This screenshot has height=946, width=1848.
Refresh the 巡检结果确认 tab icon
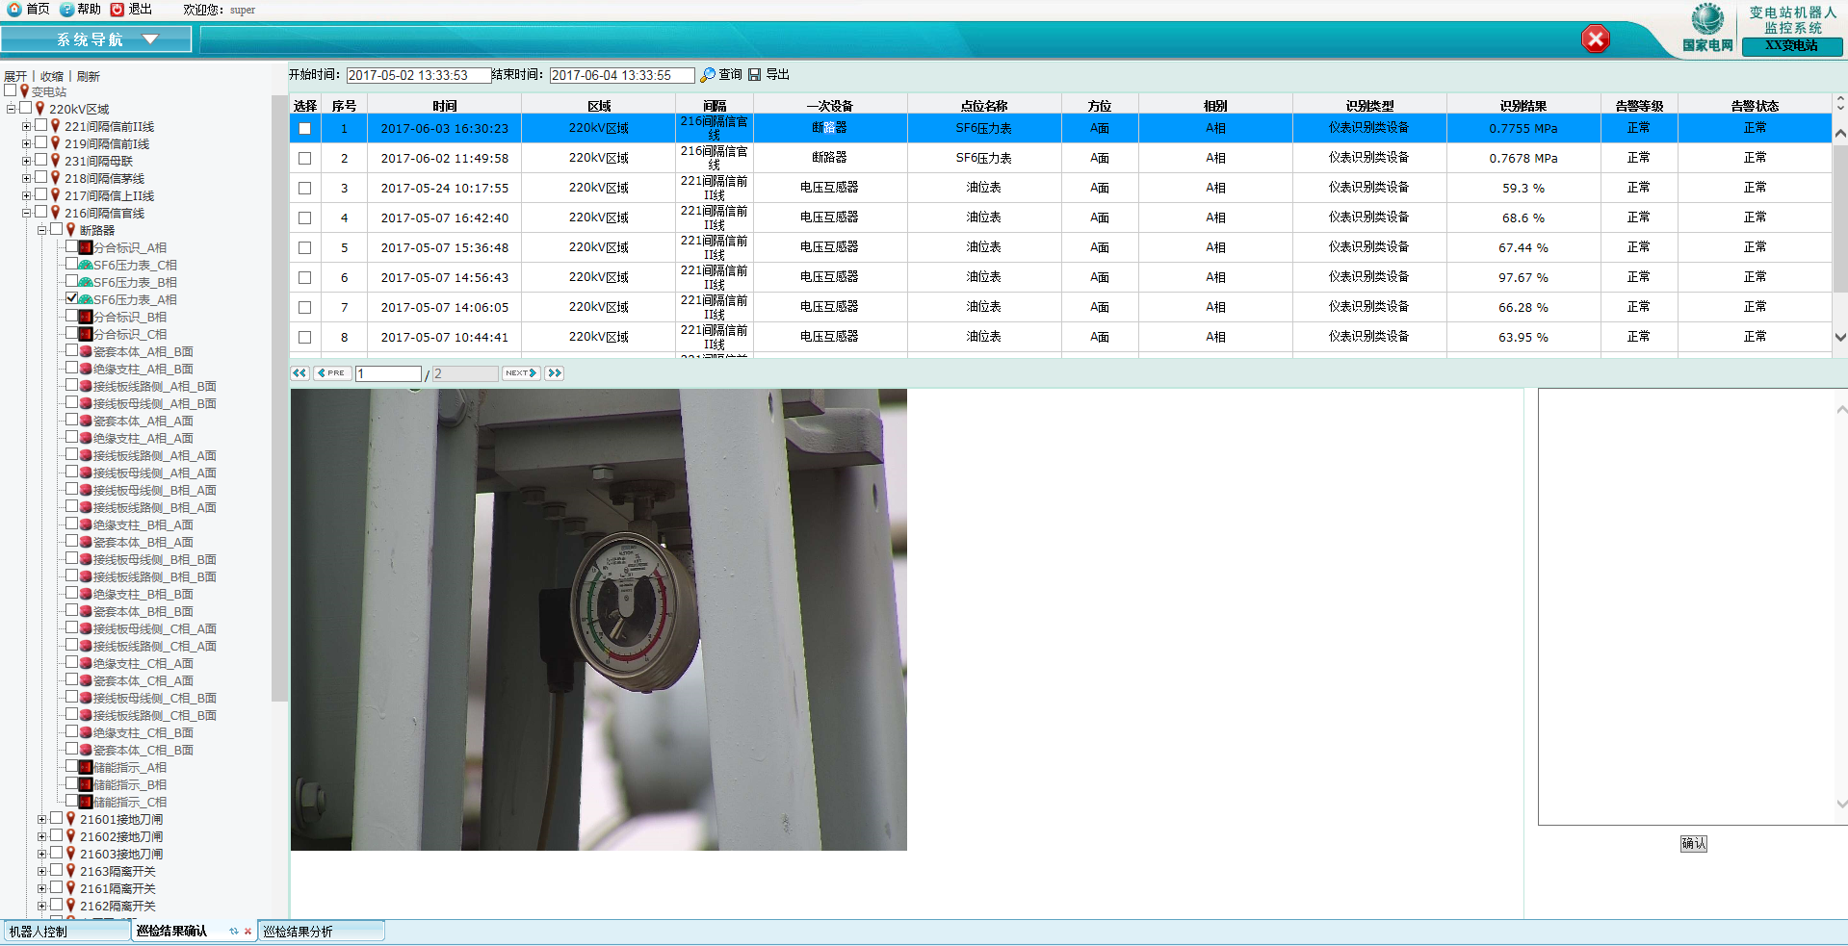tap(233, 932)
